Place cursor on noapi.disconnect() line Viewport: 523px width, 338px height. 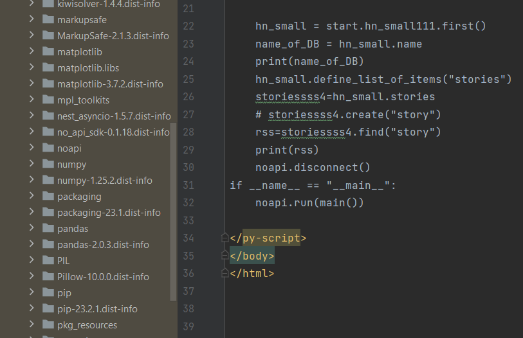tap(313, 168)
